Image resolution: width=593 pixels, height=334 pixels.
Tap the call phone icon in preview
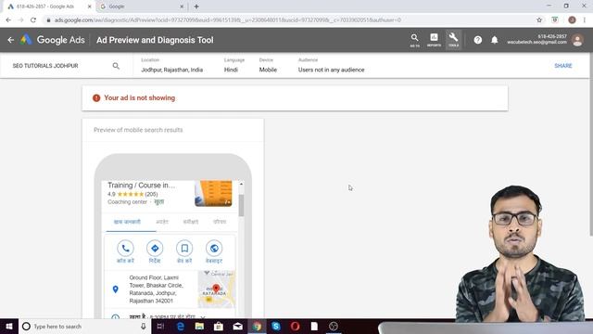point(125,249)
